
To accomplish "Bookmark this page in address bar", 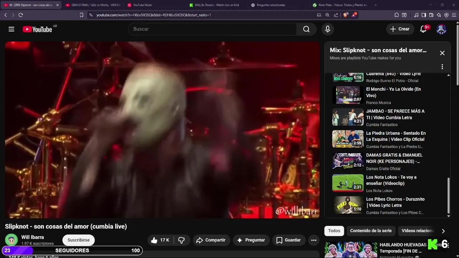I will click(x=81, y=15).
